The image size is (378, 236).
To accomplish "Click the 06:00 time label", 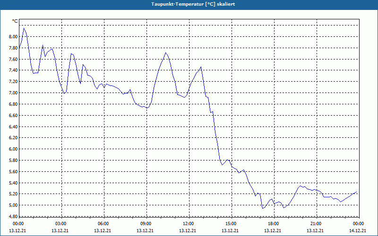I will pyautogui.click(x=103, y=224).
